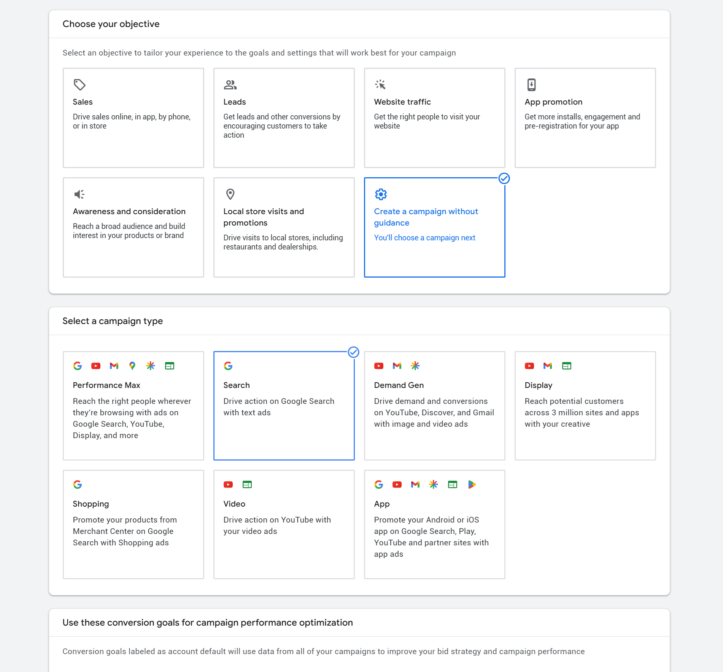The image size is (723, 672).
Task: Choose the App promotion objective title
Action: [x=553, y=102]
